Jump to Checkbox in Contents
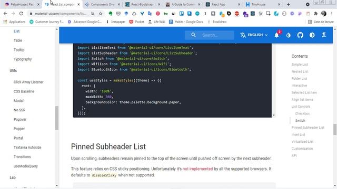Screen dimensions: 337x189 tap(302, 113)
